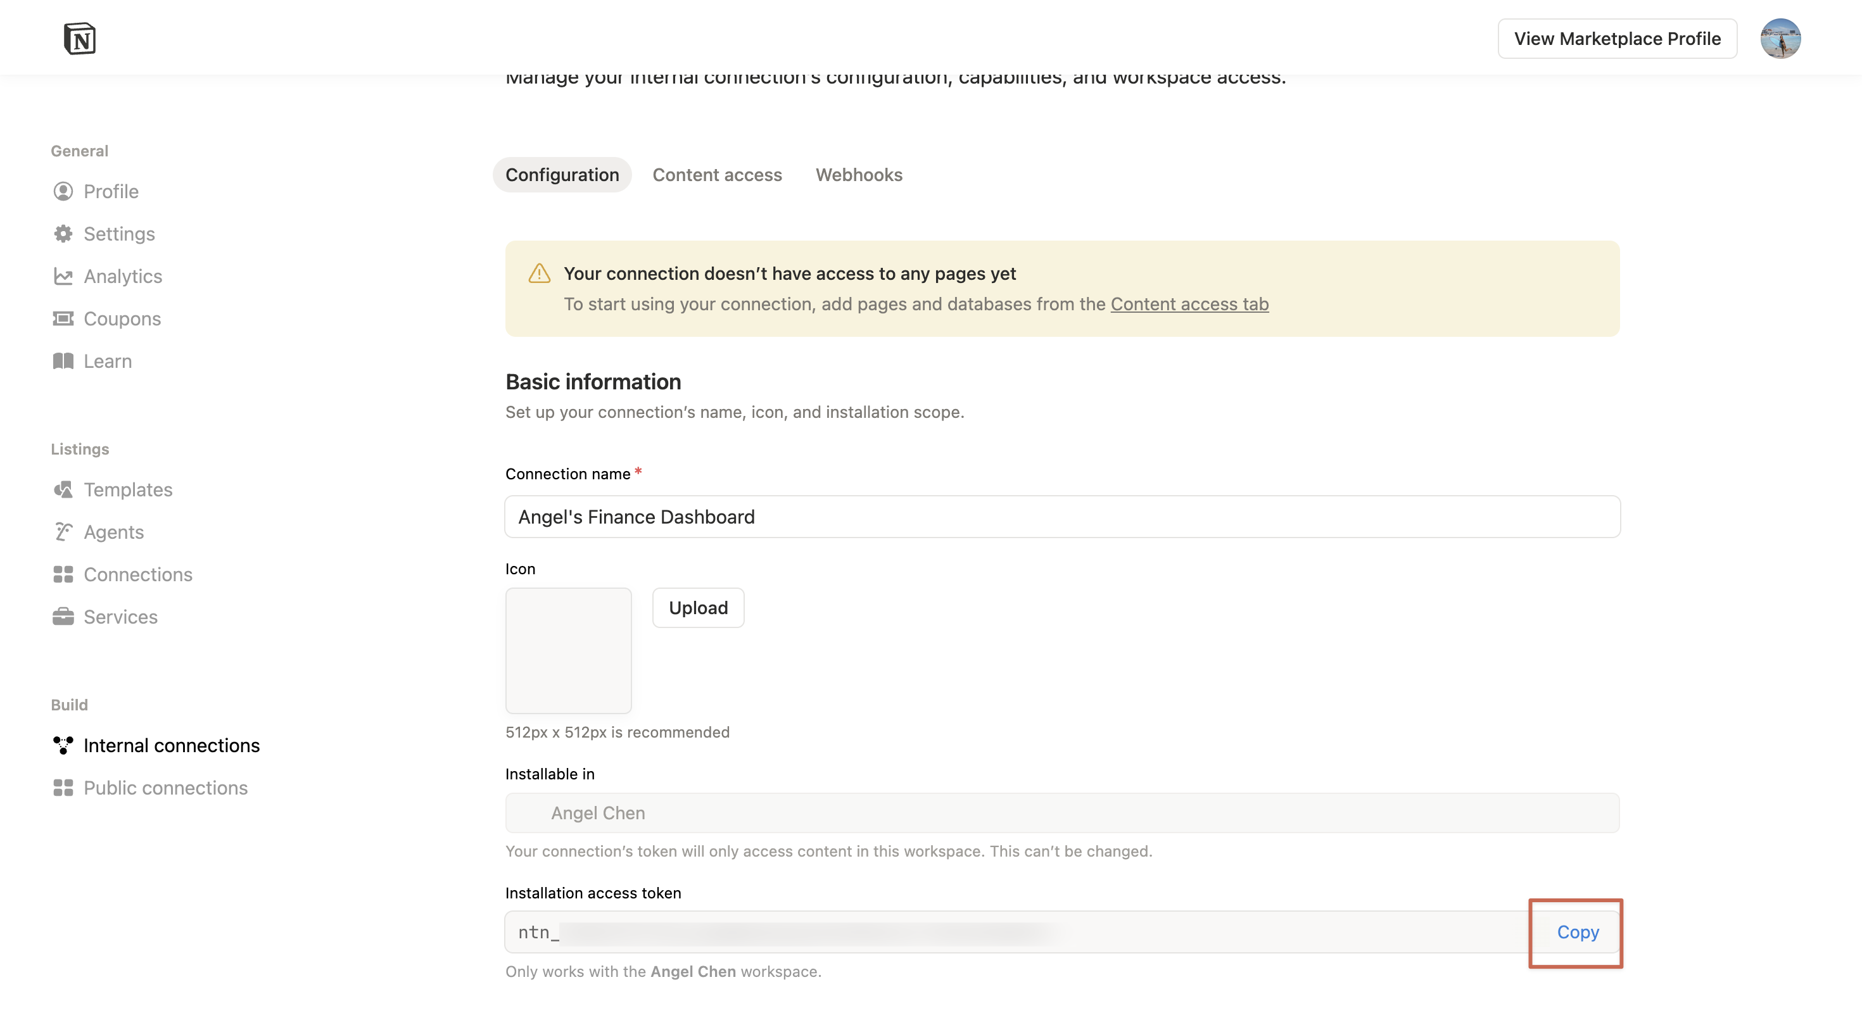
Task: Open Public connections in Build section
Action: 165,788
